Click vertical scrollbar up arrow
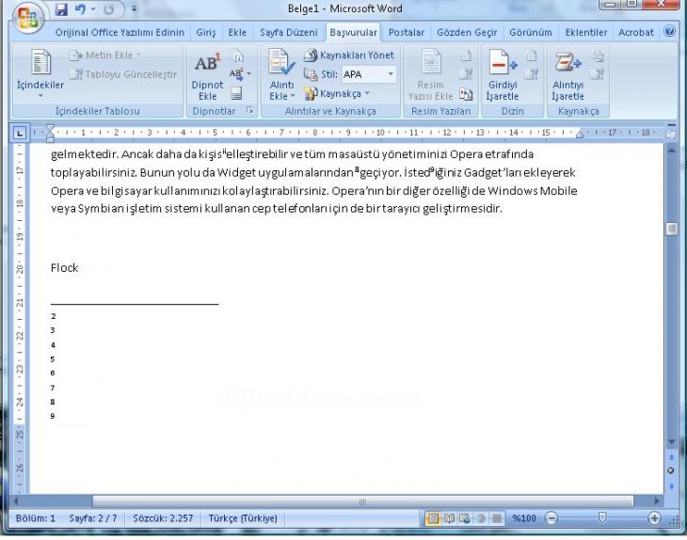687x540 pixels. coord(671,151)
